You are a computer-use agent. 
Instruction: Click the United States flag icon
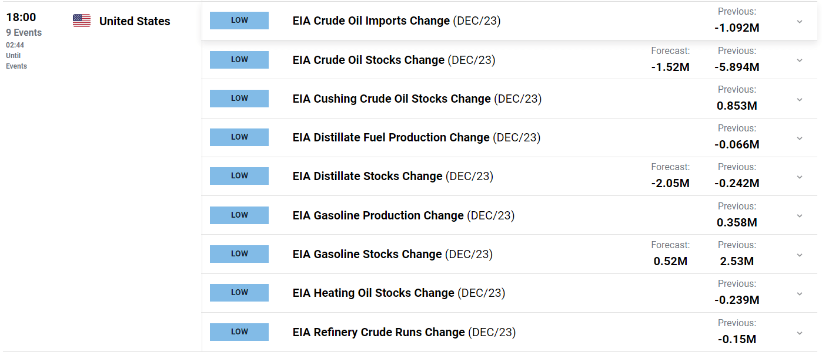tap(82, 21)
